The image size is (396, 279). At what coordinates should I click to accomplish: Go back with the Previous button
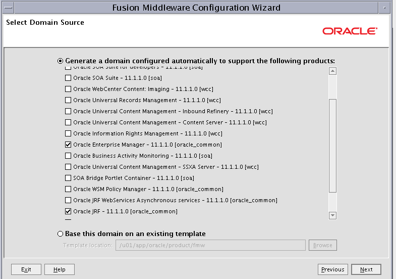click(x=332, y=269)
